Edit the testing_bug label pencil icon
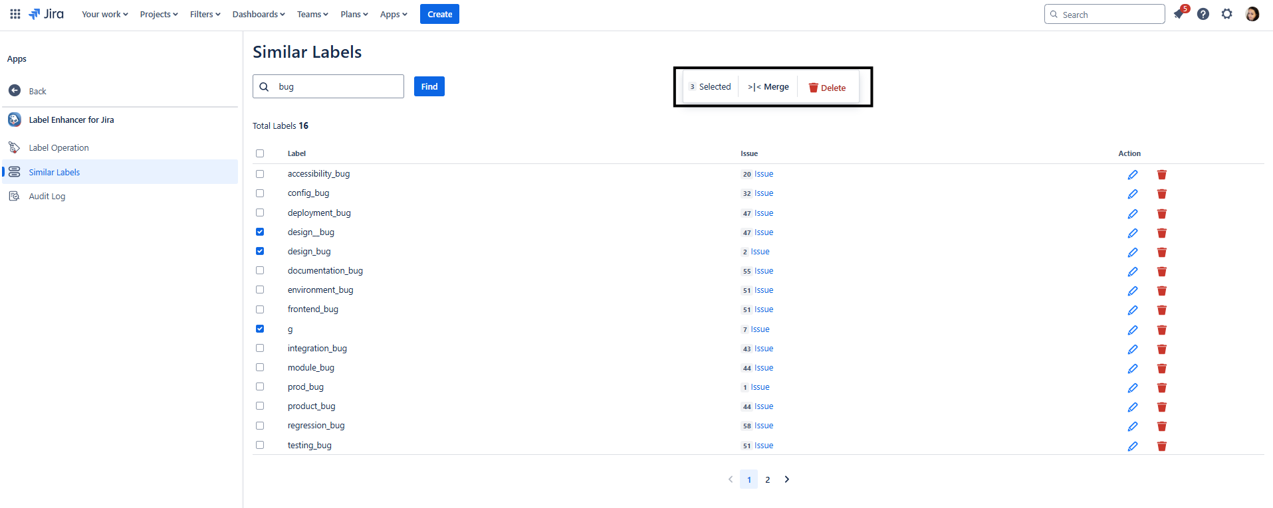The height and width of the screenshot is (508, 1273). point(1133,446)
